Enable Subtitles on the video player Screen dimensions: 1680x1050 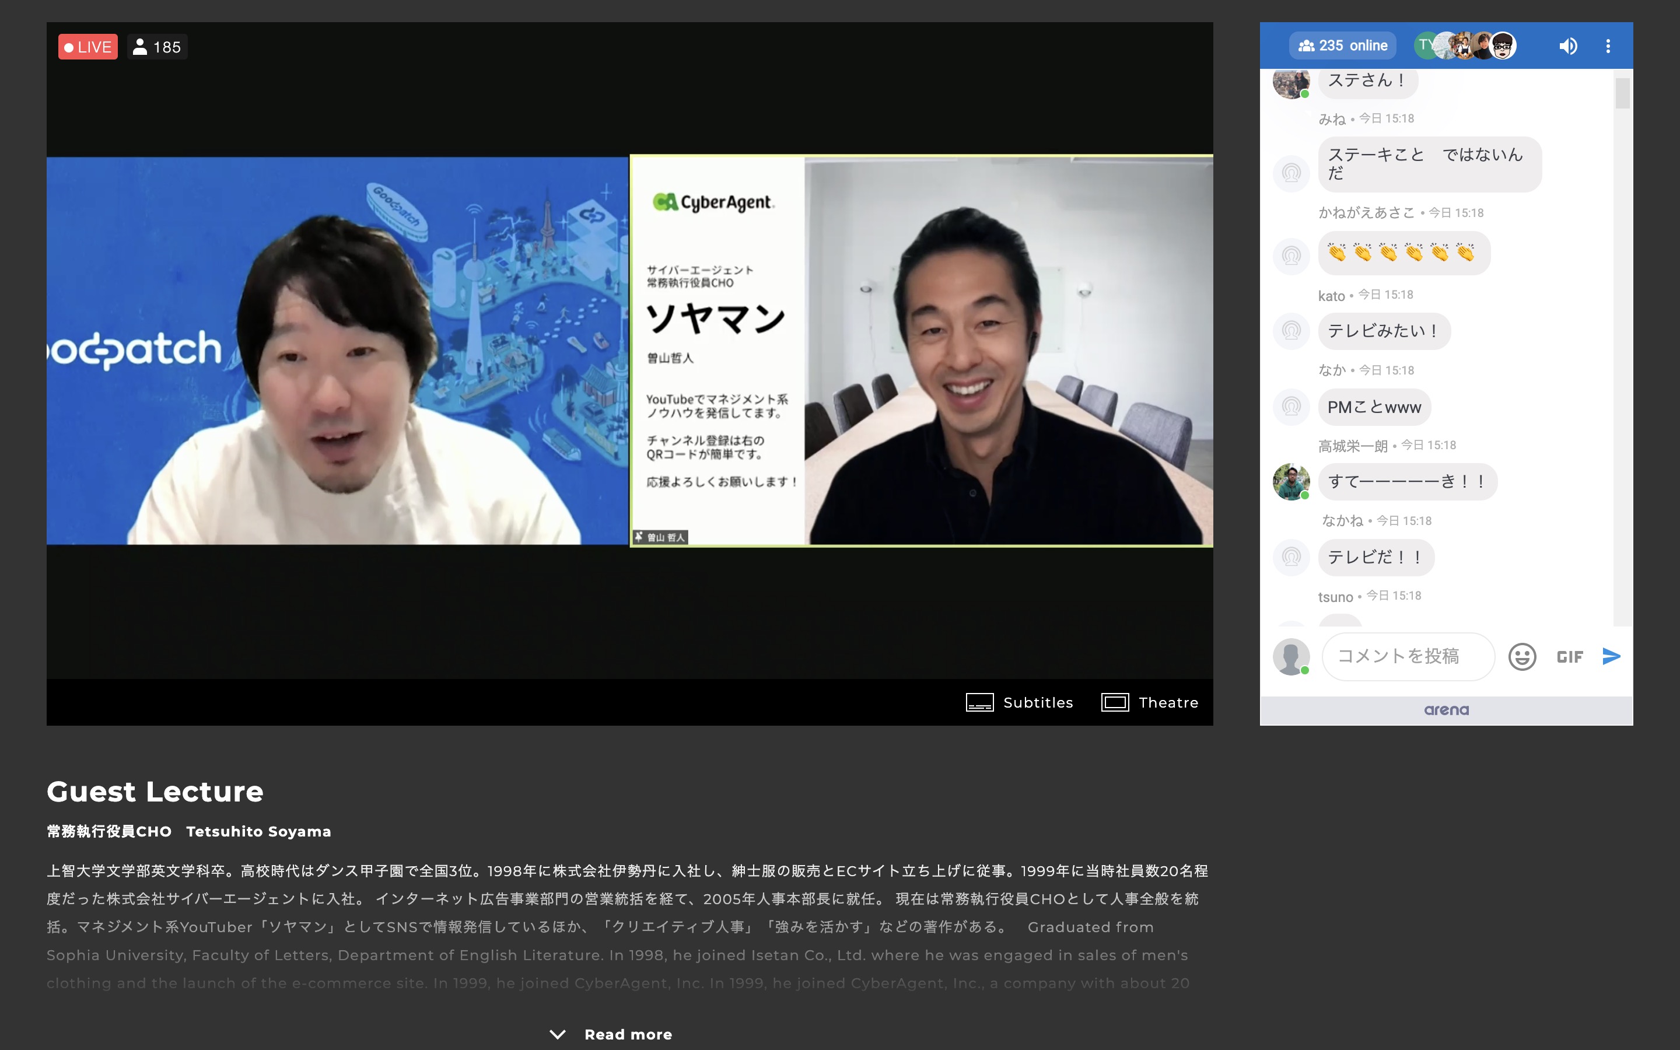[x=1019, y=702]
